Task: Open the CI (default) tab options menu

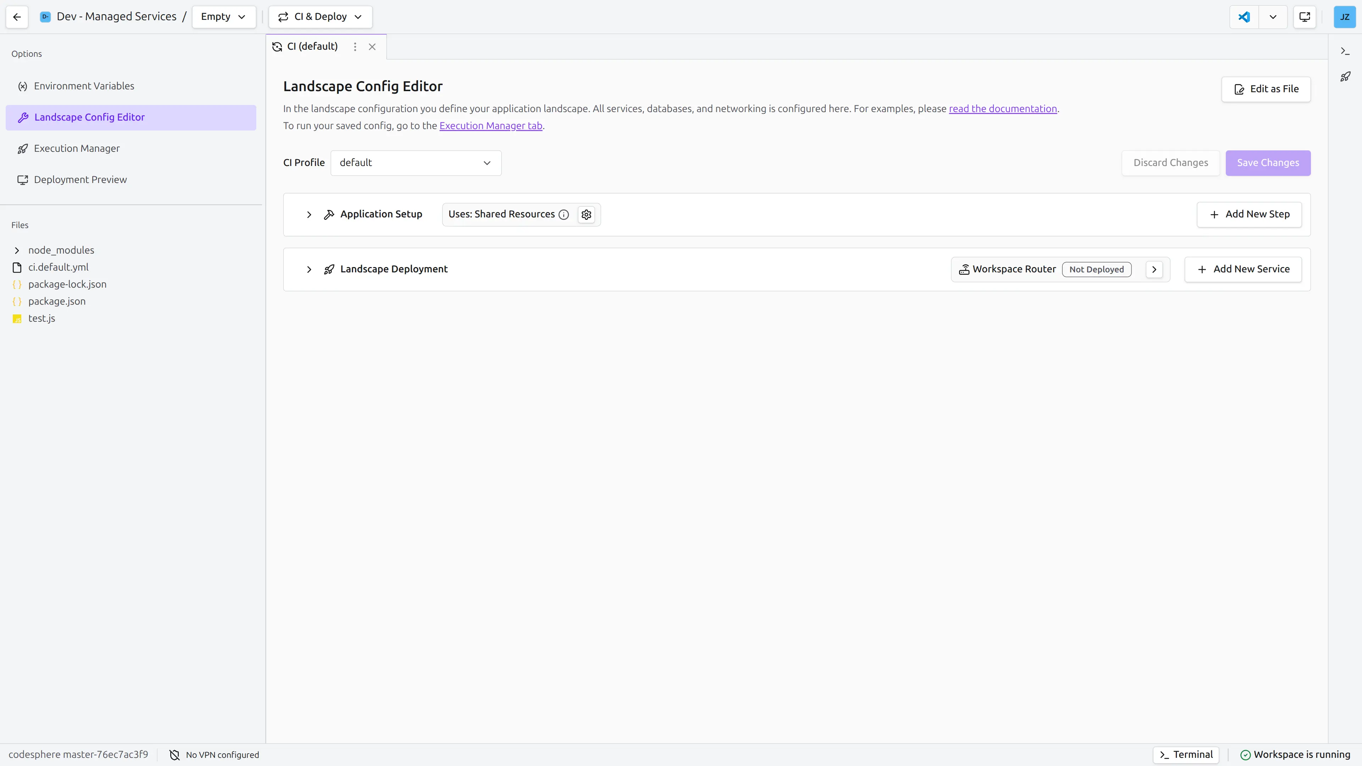Action: pyautogui.click(x=355, y=47)
